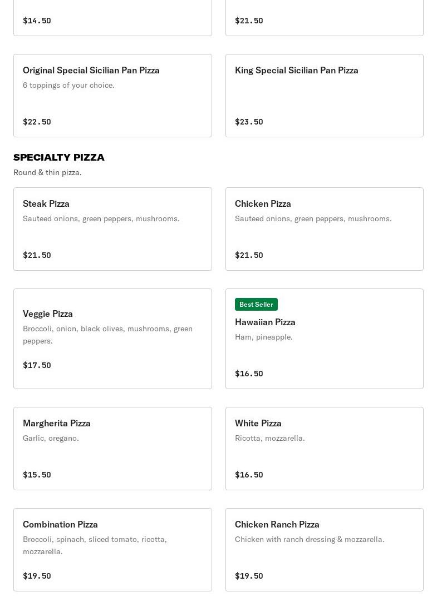Click the Round & thin pizza subtitle
437x602 pixels.
[x=47, y=172]
